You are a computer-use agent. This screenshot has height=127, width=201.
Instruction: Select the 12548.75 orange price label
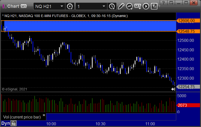click(188, 31)
